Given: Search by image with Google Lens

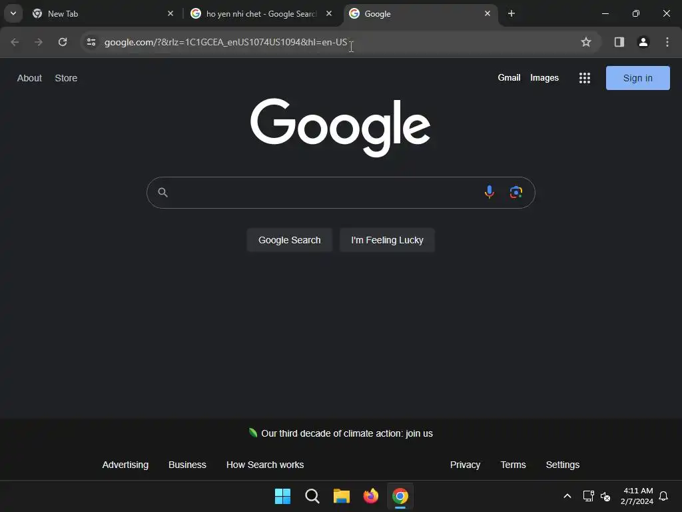Looking at the screenshot, I should pyautogui.click(x=516, y=192).
